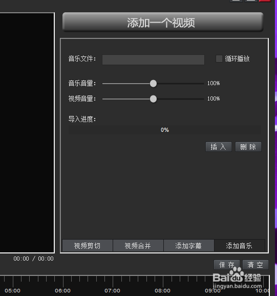
Task: Click the 08:00 timeline marker
Action: point(163,290)
